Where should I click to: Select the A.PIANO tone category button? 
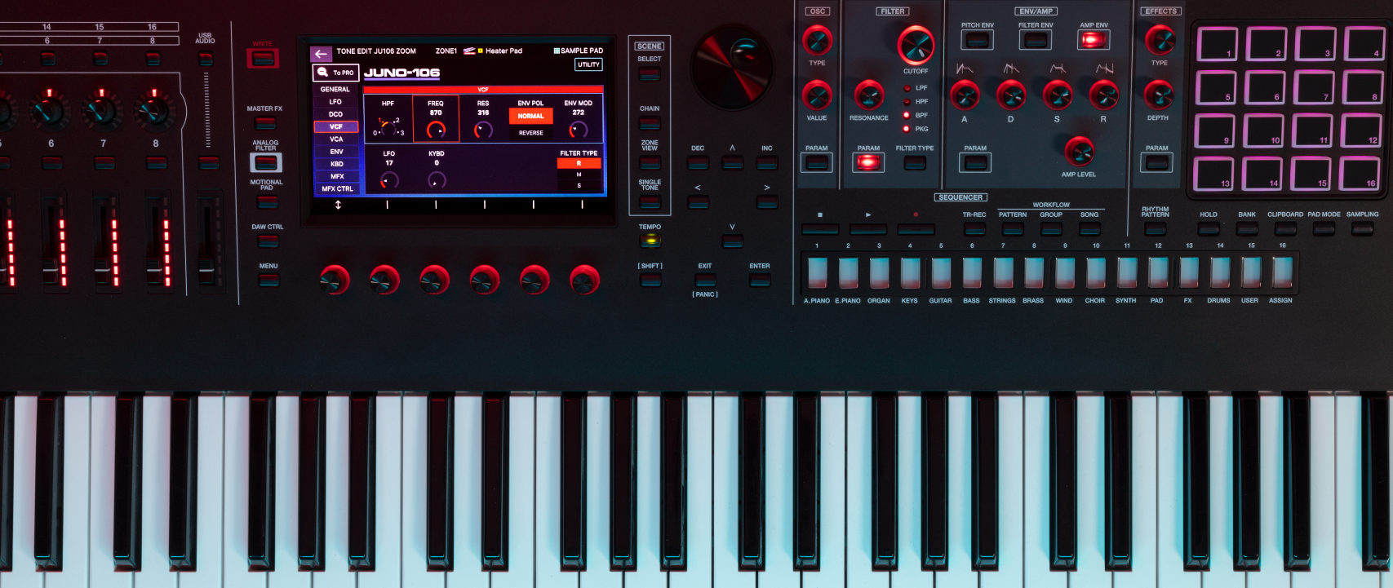tap(817, 273)
